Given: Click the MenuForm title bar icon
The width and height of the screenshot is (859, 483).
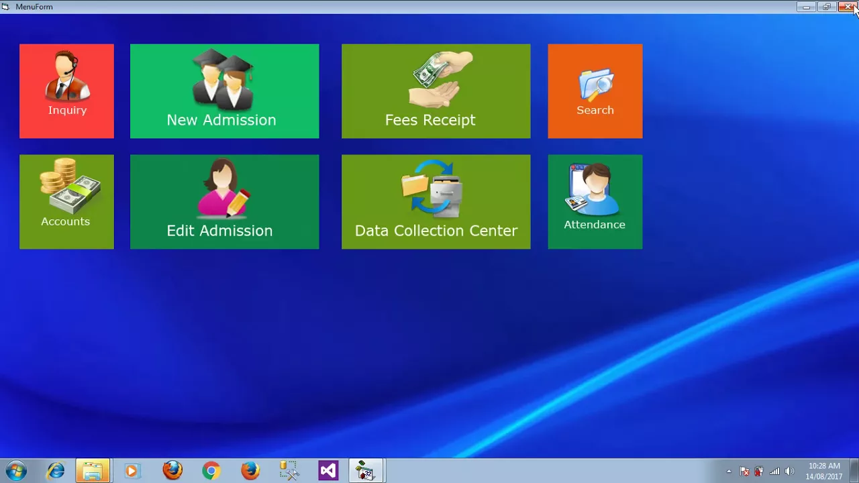Looking at the screenshot, I should pyautogui.click(x=6, y=7).
